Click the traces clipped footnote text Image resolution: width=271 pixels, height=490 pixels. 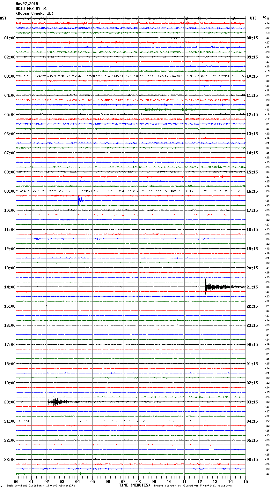[x=193, y=486]
